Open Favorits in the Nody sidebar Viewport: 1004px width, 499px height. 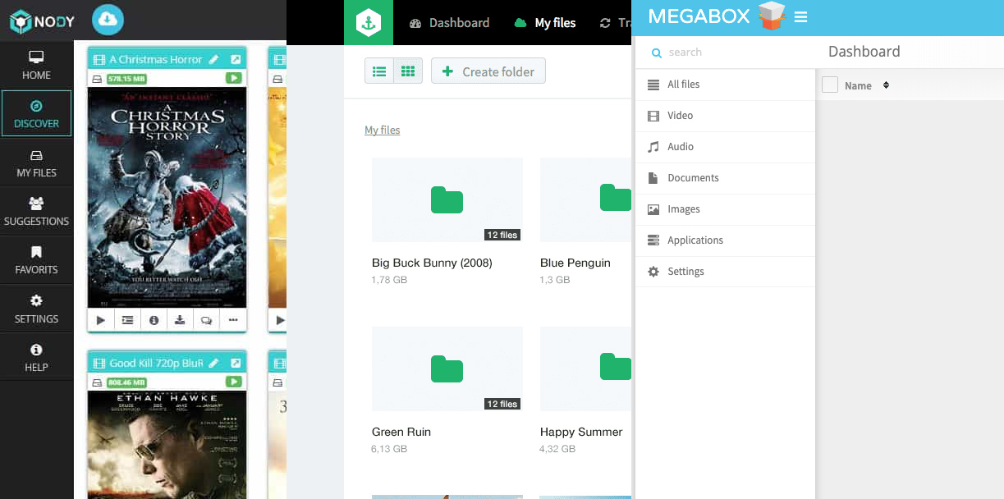click(x=36, y=259)
